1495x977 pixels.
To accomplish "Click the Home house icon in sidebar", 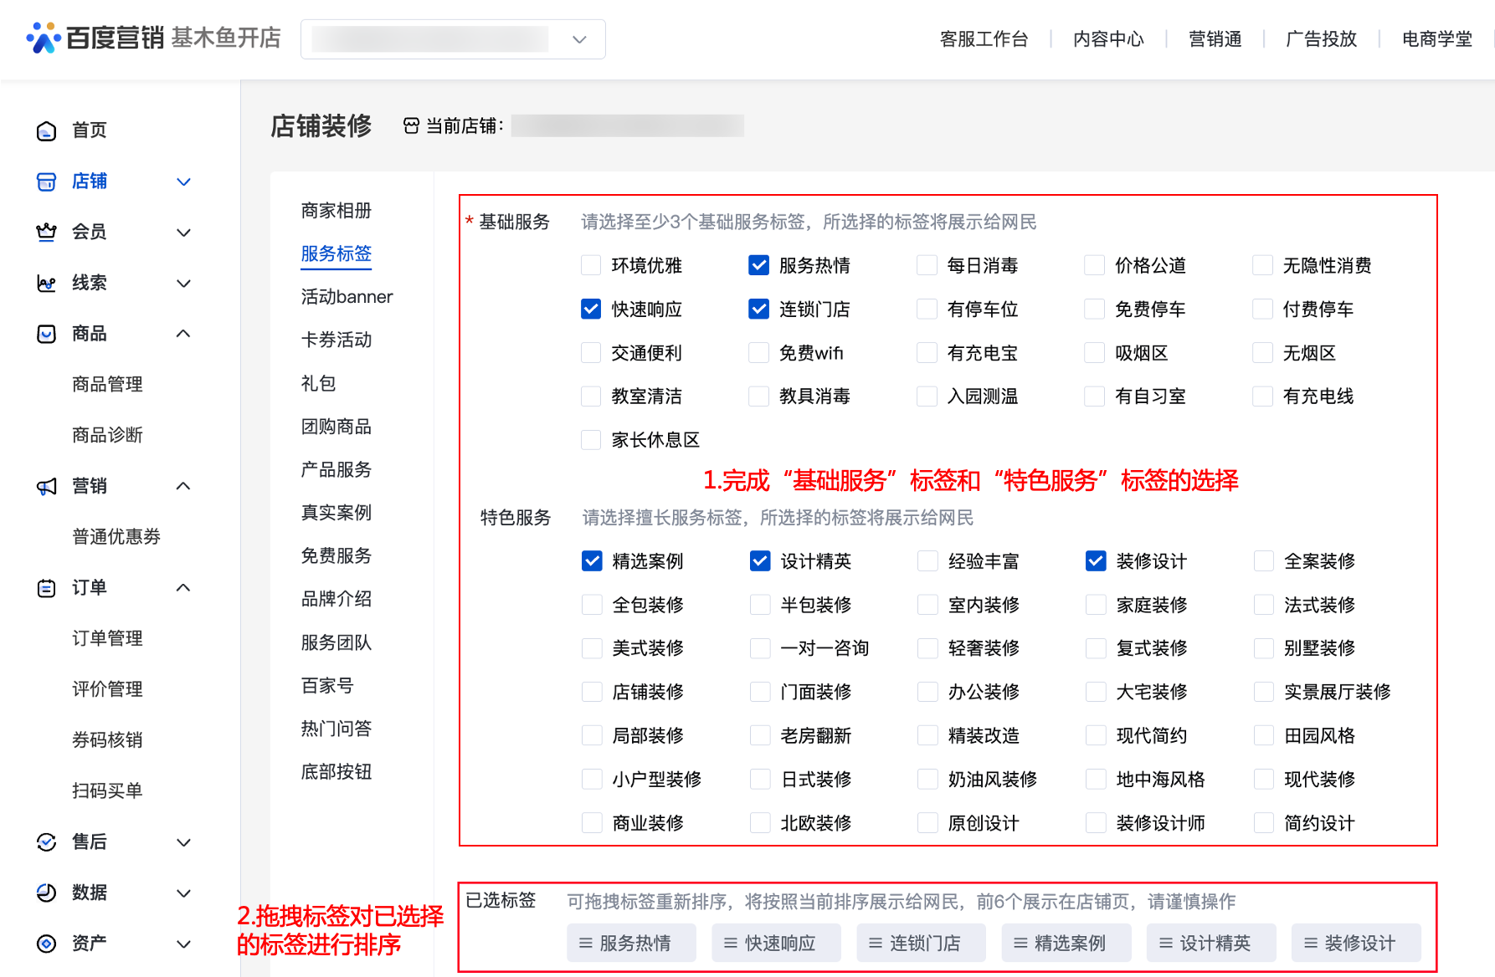I will [47, 130].
